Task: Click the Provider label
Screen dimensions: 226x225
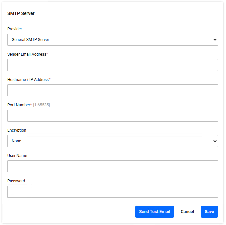Action: (15, 29)
